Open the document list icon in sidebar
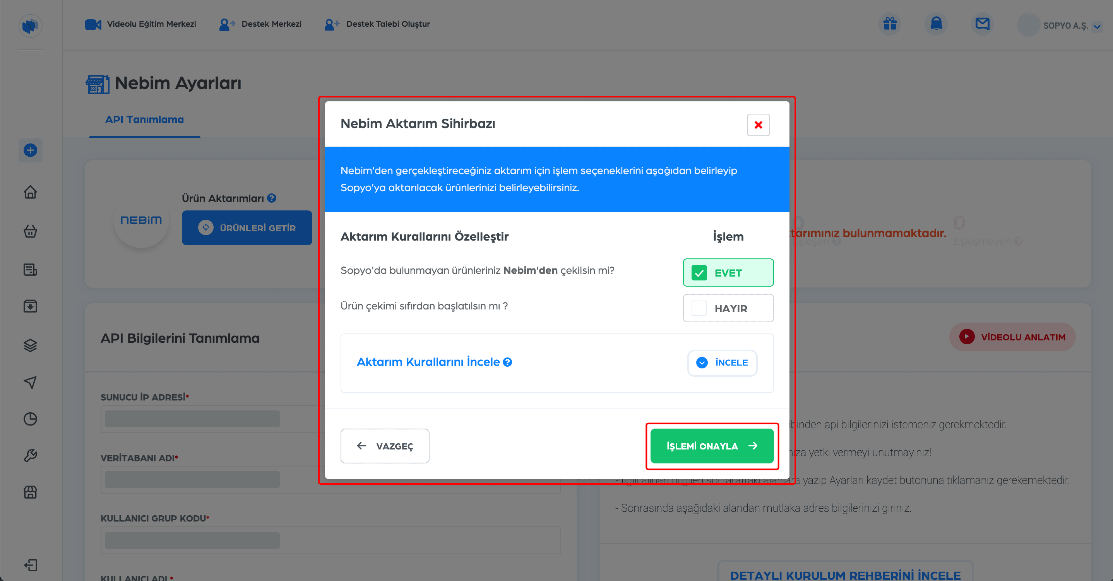The width and height of the screenshot is (1113, 581). point(30,270)
